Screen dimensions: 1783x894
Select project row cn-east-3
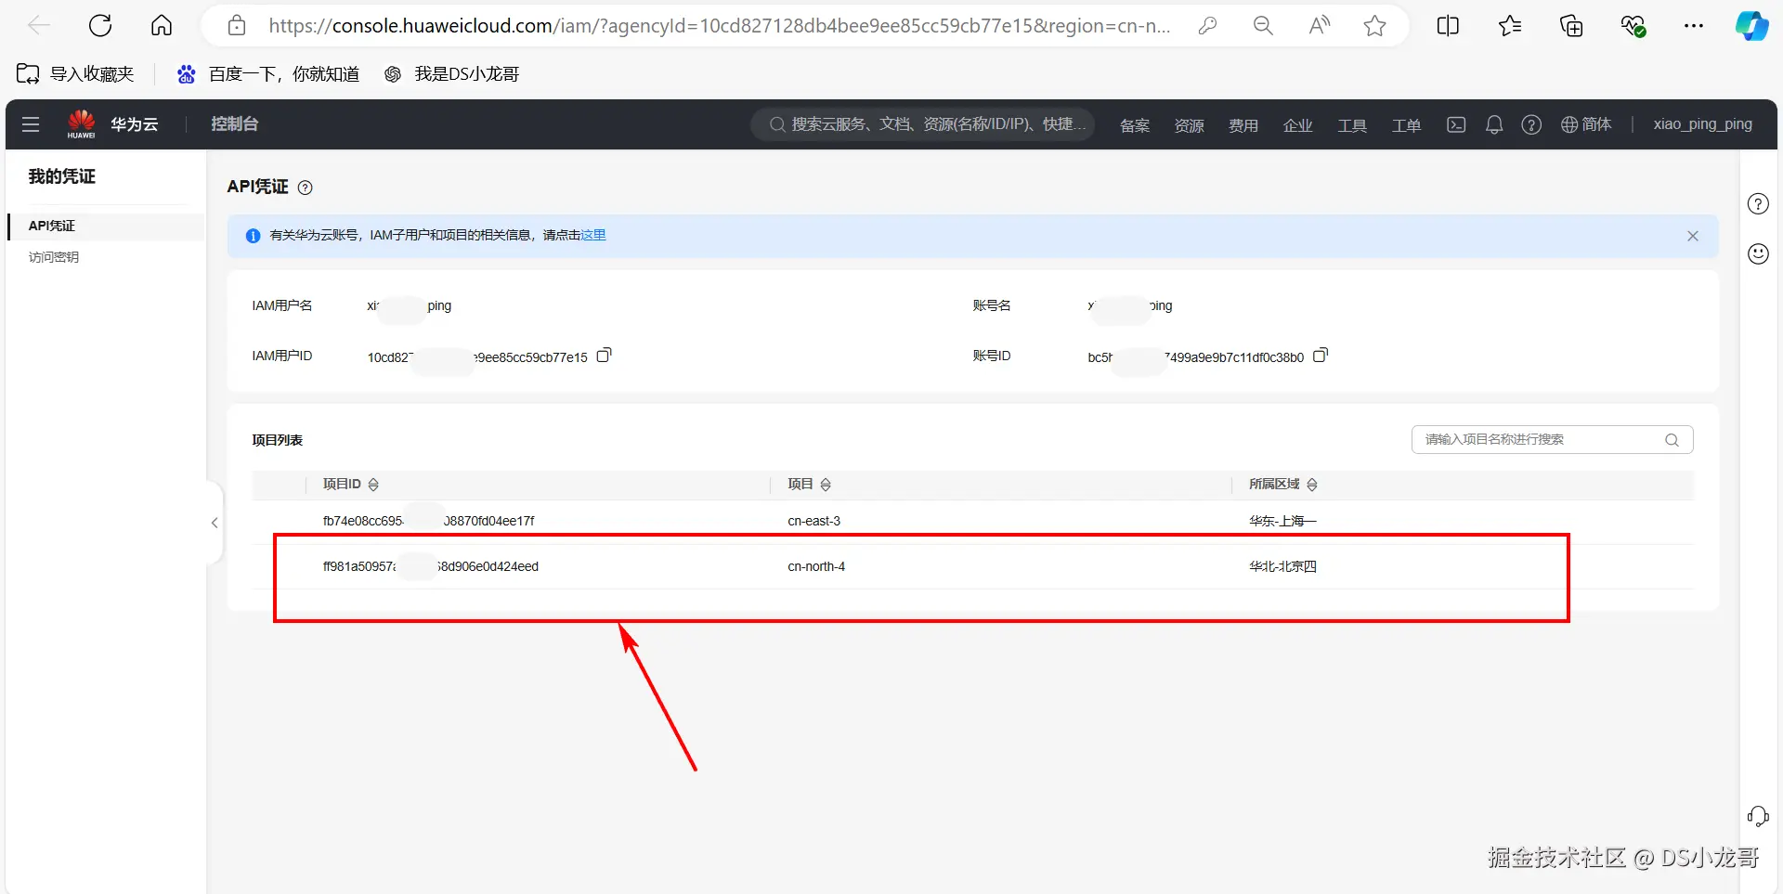point(972,522)
